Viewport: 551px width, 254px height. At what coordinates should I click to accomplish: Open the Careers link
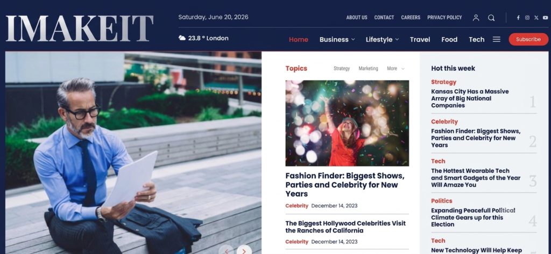tap(411, 18)
